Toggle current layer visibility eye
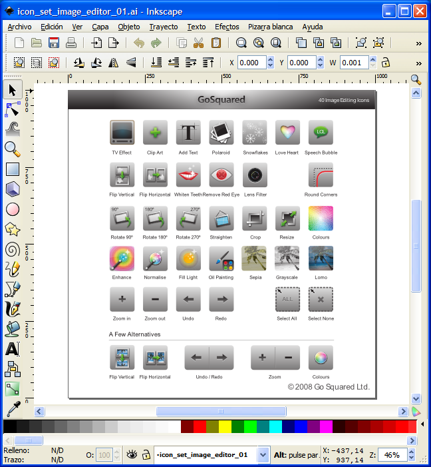This screenshot has width=431, height=467. click(132, 455)
